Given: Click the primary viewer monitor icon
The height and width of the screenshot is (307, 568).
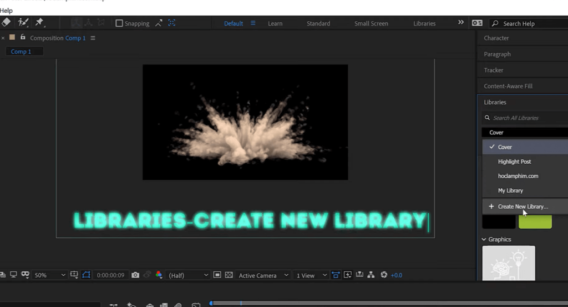Looking at the screenshot, I should click(13, 275).
